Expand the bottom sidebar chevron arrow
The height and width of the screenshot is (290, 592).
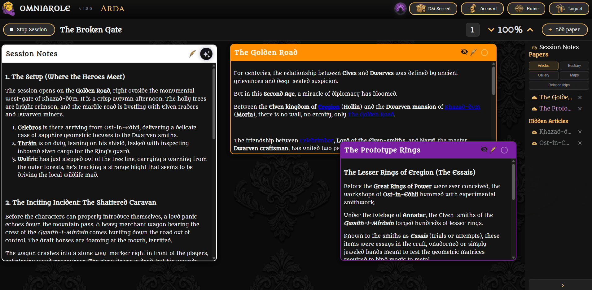tap(563, 285)
